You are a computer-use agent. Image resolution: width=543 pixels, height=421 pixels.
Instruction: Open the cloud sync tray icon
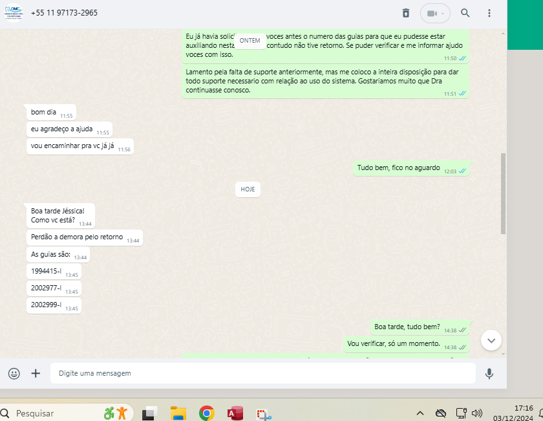click(440, 413)
